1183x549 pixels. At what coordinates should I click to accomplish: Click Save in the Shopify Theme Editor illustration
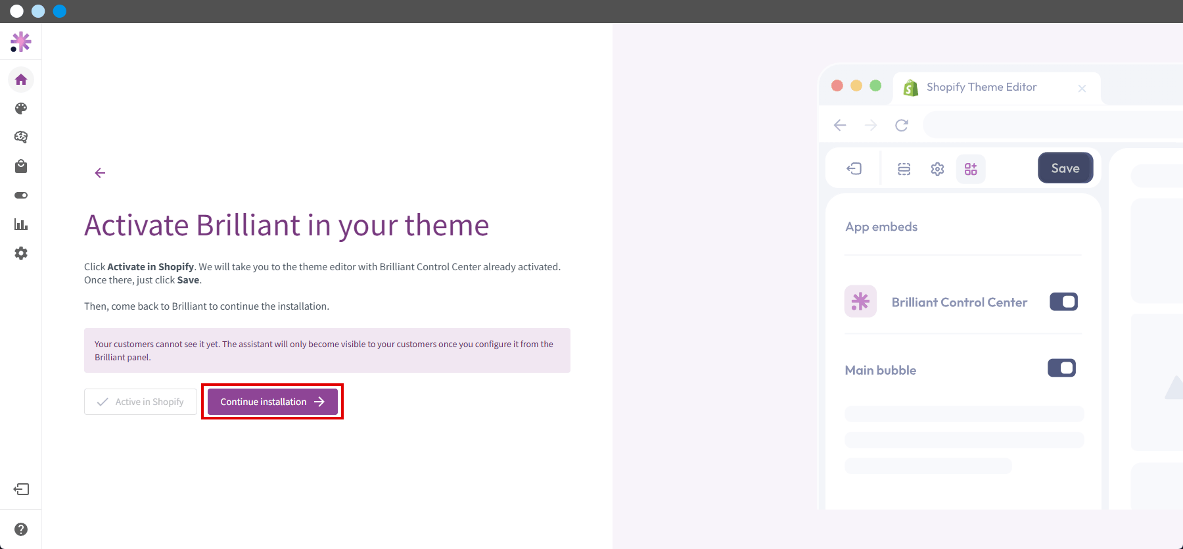pos(1065,168)
